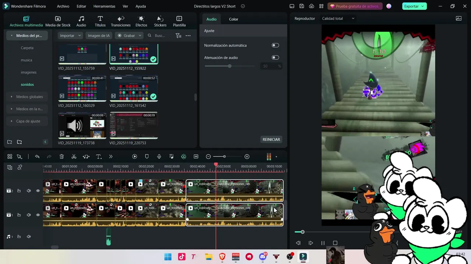
Task: Open the Efectos panel
Action: [141, 22]
